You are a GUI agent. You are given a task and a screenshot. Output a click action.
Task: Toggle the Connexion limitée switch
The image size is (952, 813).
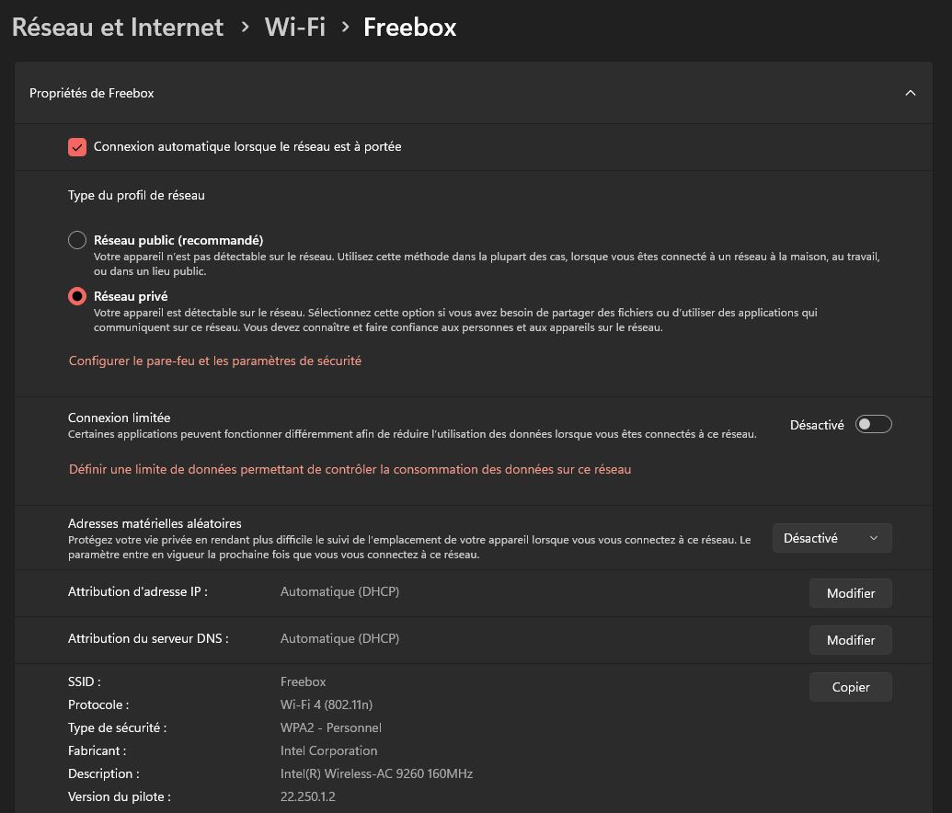[873, 424]
